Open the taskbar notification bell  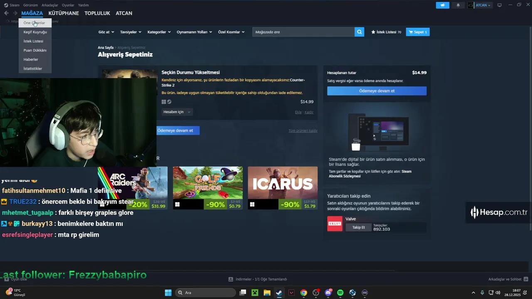[525, 293]
